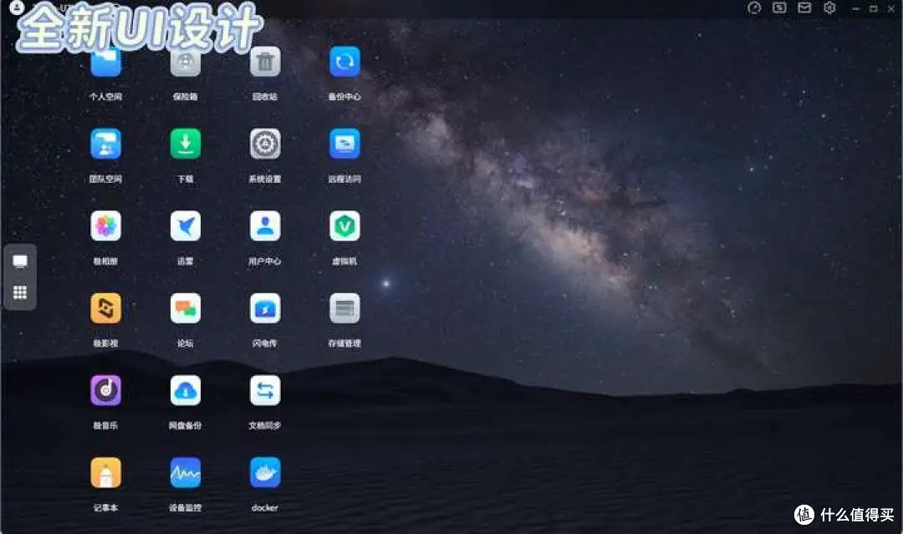The width and height of the screenshot is (903, 534).
Task: Launch the 备份中心 backup center
Action: [344, 62]
